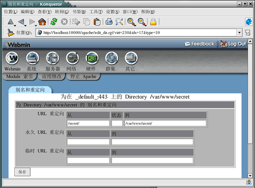
Task: Open the 位置(L) menu
Action: (11, 12)
